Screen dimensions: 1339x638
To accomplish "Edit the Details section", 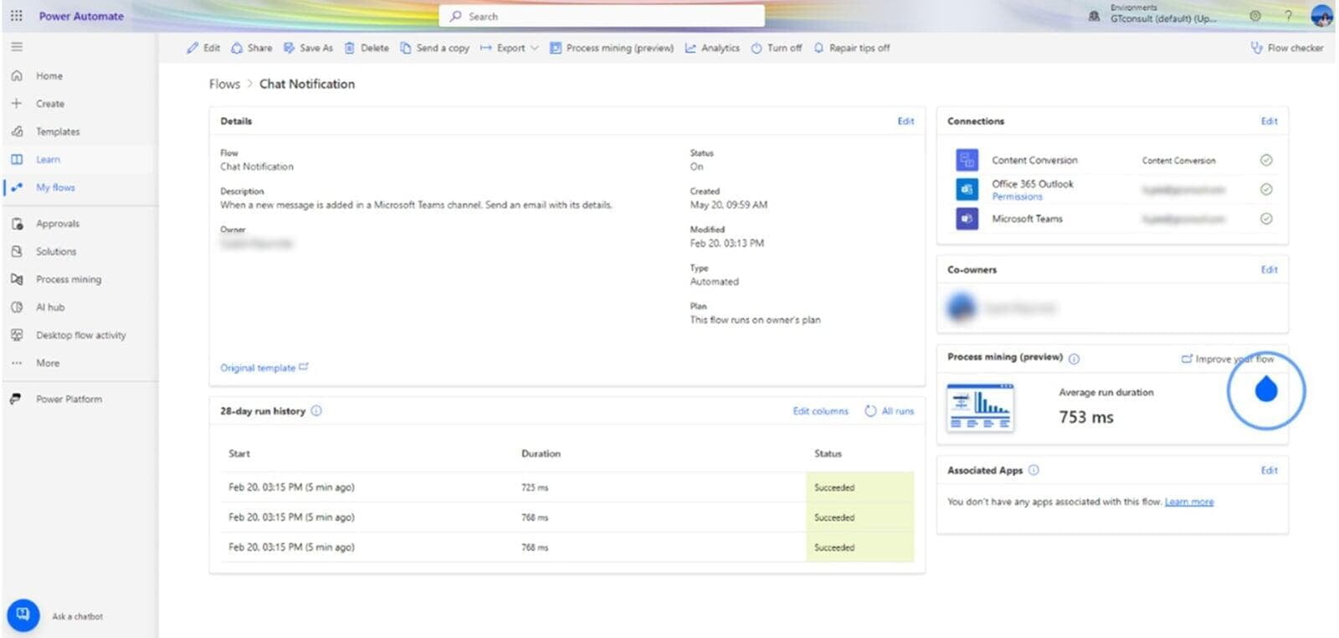I will 905,121.
